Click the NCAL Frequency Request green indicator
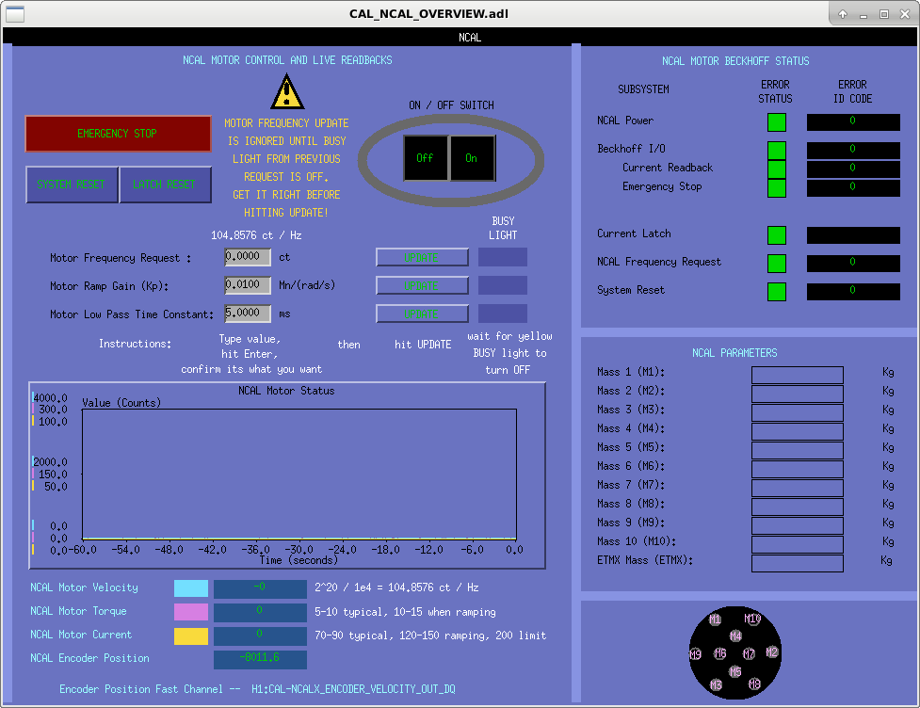The width and height of the screenshot is (920, 708). tap(777, 264)
